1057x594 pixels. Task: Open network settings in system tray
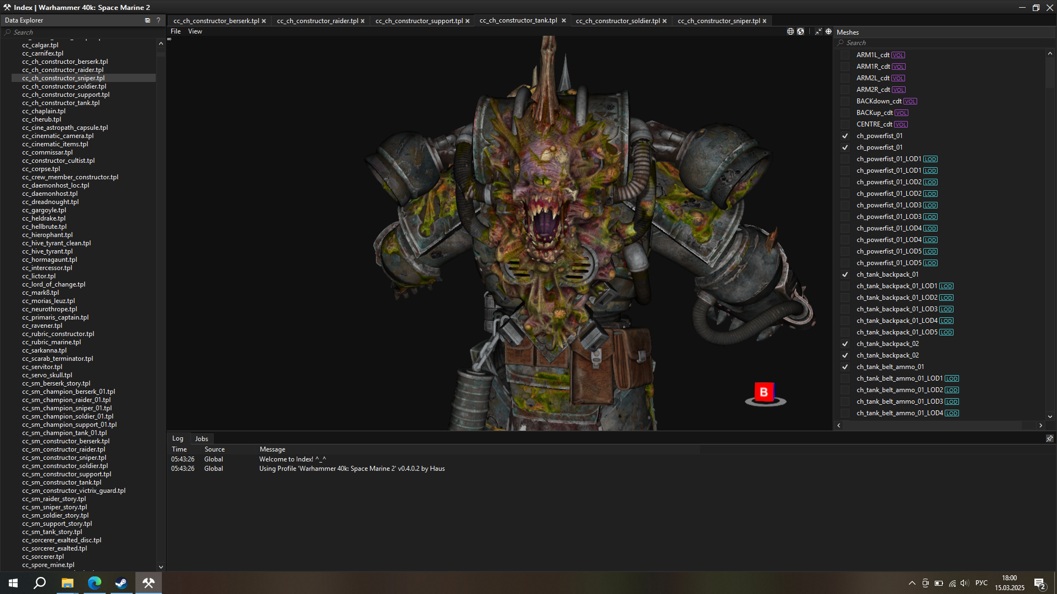(x=952, y=583)
